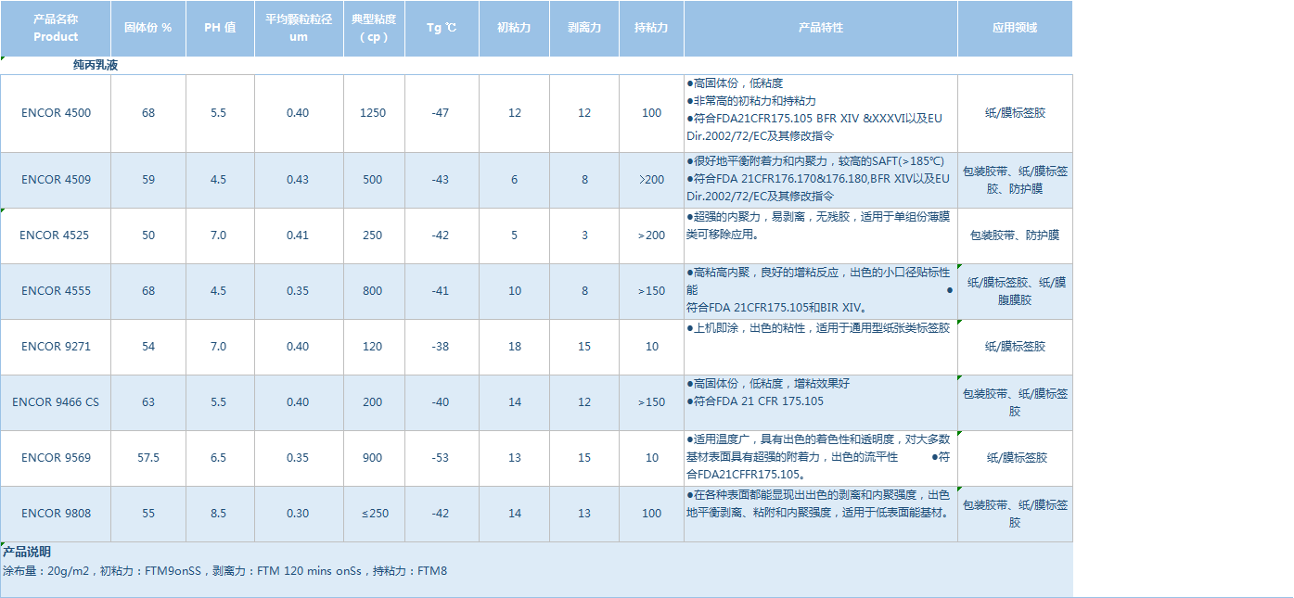Screen dimensions: 1294x598
Task: Select the 产品特性 column header
Action: point(821,29)
